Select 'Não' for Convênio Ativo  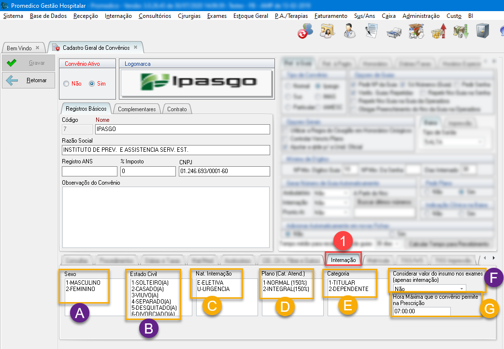[67, 84]
